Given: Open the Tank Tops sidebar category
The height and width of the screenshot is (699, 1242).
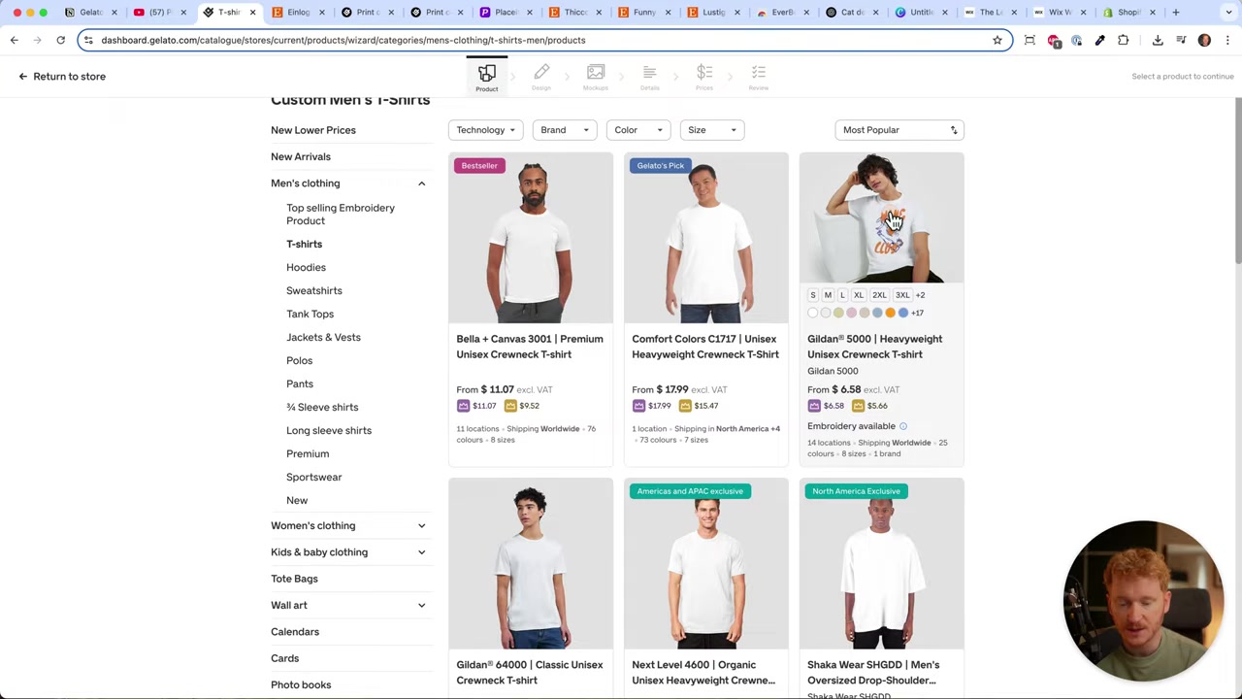Looking at the screenshot, I should click(310, 315).
